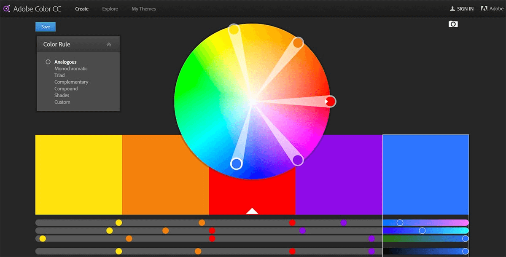Open the My Themes page
The height and width of the screenshot is (257, 506).
(x=143, y=8)
